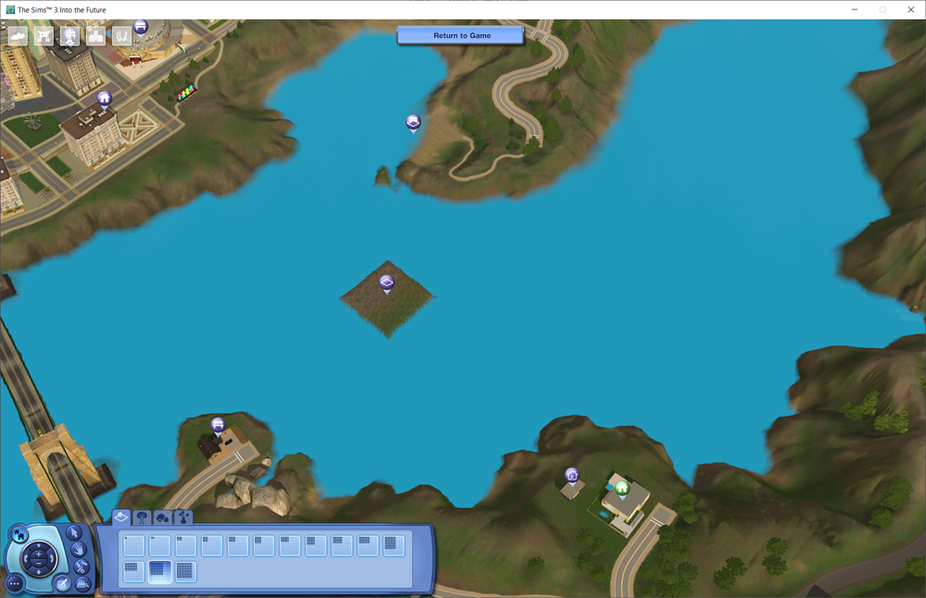
Task: Click the Return to Game button
Action: (x=460, y=35)
